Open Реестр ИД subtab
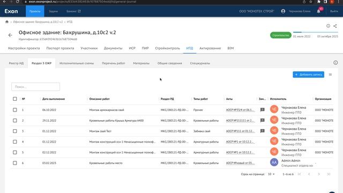The width and height of the screenshot is (343, 193). click(x=17, y=63)
